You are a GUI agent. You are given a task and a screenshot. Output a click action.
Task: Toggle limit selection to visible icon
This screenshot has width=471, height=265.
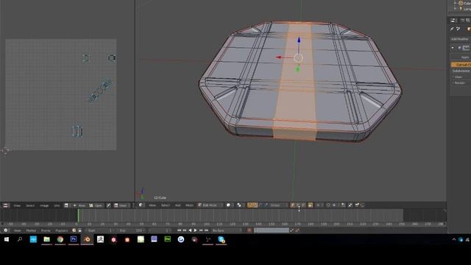point(311,205)
